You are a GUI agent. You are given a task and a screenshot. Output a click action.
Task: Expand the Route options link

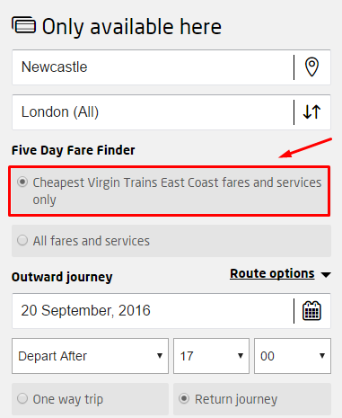272,273
